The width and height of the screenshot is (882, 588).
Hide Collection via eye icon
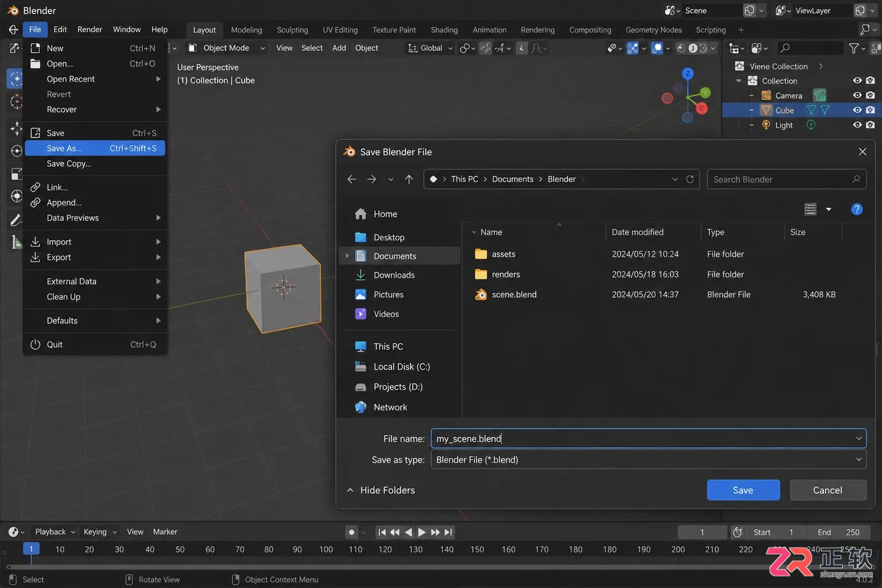click(x=858, y=80)
